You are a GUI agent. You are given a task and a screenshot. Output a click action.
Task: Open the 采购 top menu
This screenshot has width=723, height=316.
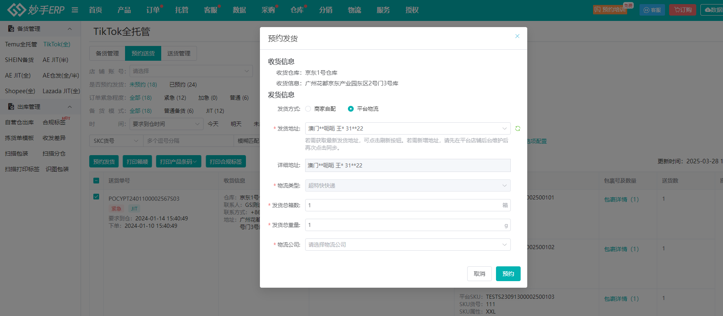tap(268, 10)
